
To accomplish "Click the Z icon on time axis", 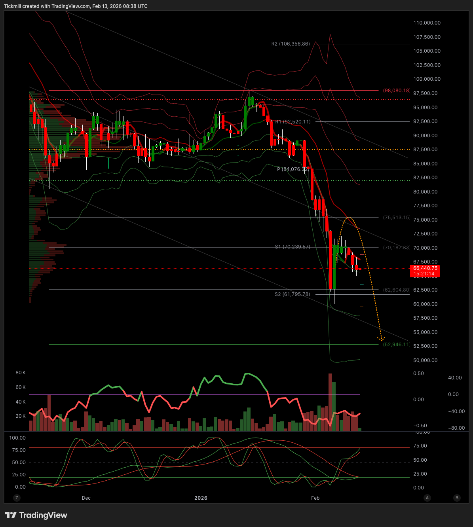I will click(x=16, y=498).
